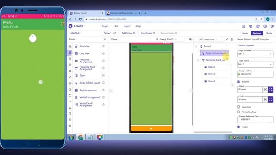Select the User Interface category icon in palette sidebar
The width and height of the screenshot is (276, 155).
click(x=70, y=46)
